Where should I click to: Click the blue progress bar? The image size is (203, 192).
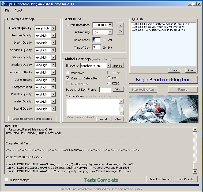pyautogui.click(x=101, y=185)
